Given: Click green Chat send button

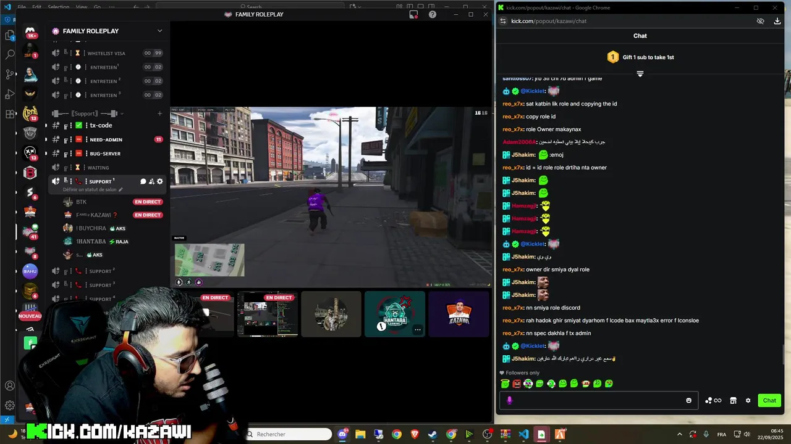Looking at the screenshot, I should 769,400.
